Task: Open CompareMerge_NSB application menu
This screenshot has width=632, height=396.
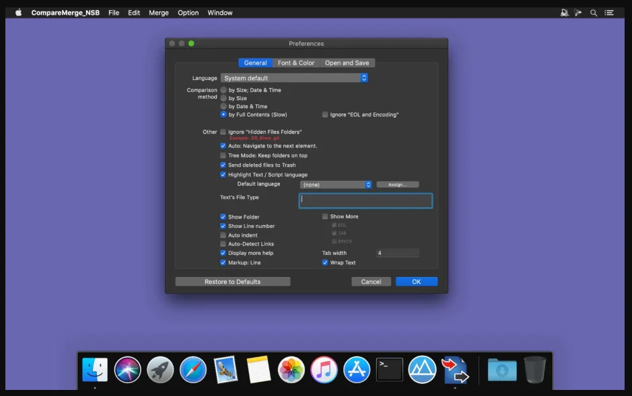Action: [65, 13]
